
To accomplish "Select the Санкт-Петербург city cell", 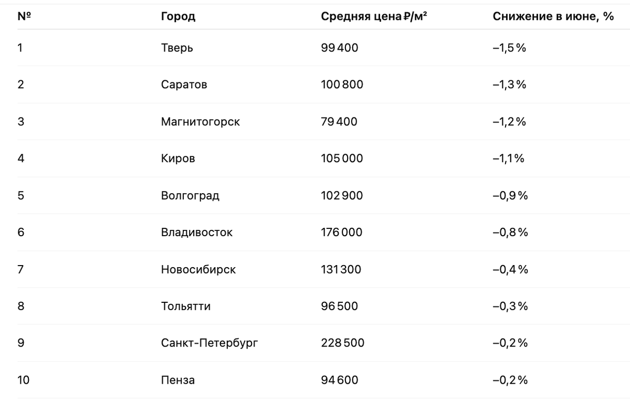I will click(x=209, y=343).
